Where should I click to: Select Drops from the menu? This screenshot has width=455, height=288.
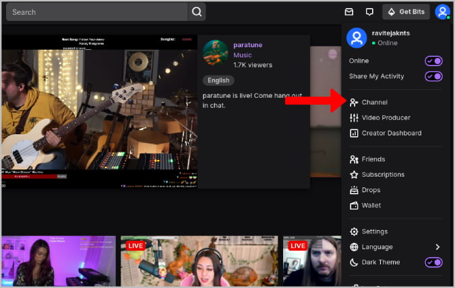[395, 190]
